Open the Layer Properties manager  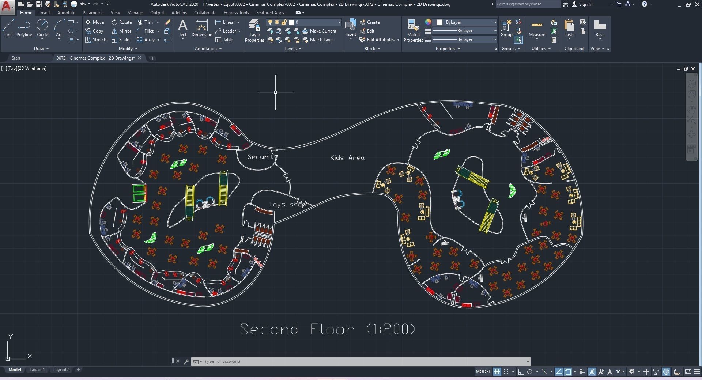click(254, 31)
